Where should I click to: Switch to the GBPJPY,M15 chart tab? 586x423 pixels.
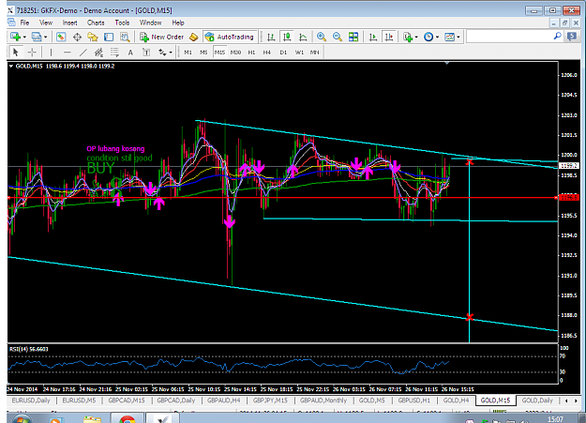[x=270, y=400]
